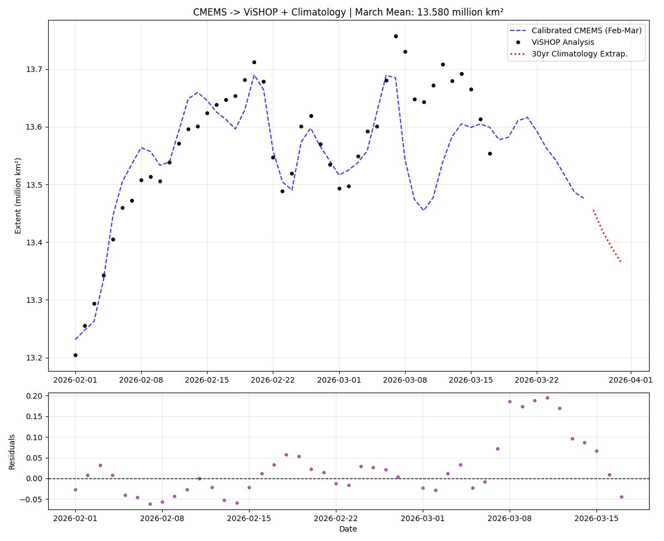Select the '30yr Climatology Extrap.' legend label
This screenshot has width=664, height=541.
(x=579, y=54)
